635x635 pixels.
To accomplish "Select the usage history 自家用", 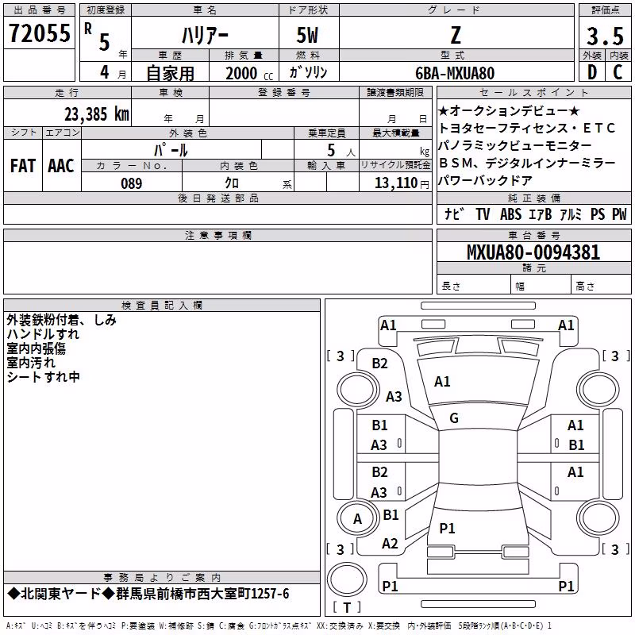I will click(x=170, y=73).
